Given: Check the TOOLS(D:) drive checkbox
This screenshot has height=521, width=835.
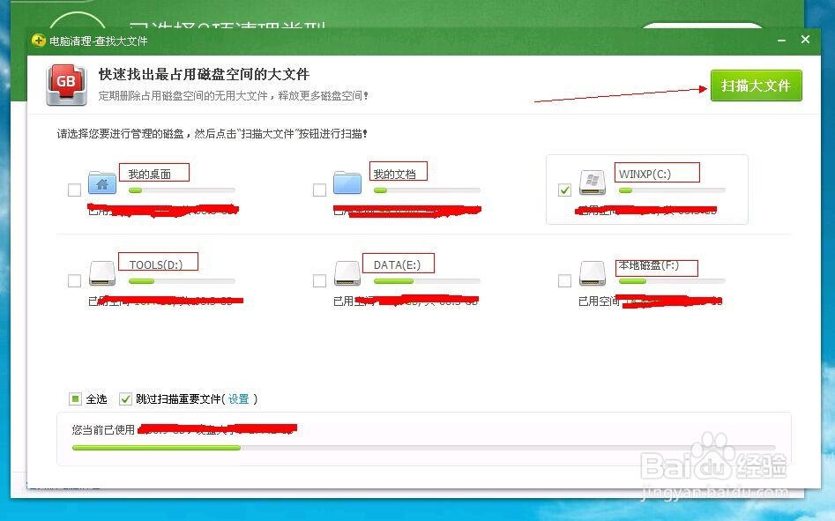Looking at the screenshot, I should pyautogui.click(x=74, y=280).
